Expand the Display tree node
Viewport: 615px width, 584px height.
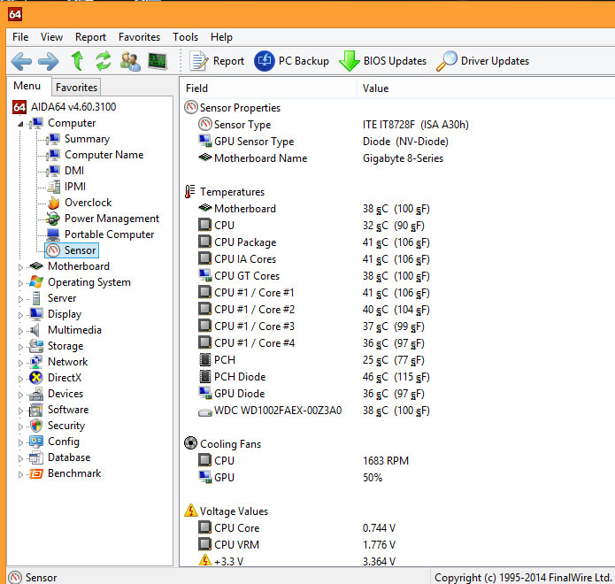[20, 315]
